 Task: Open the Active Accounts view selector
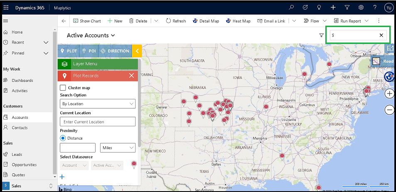pyautogui.click(x=91, y=36)
